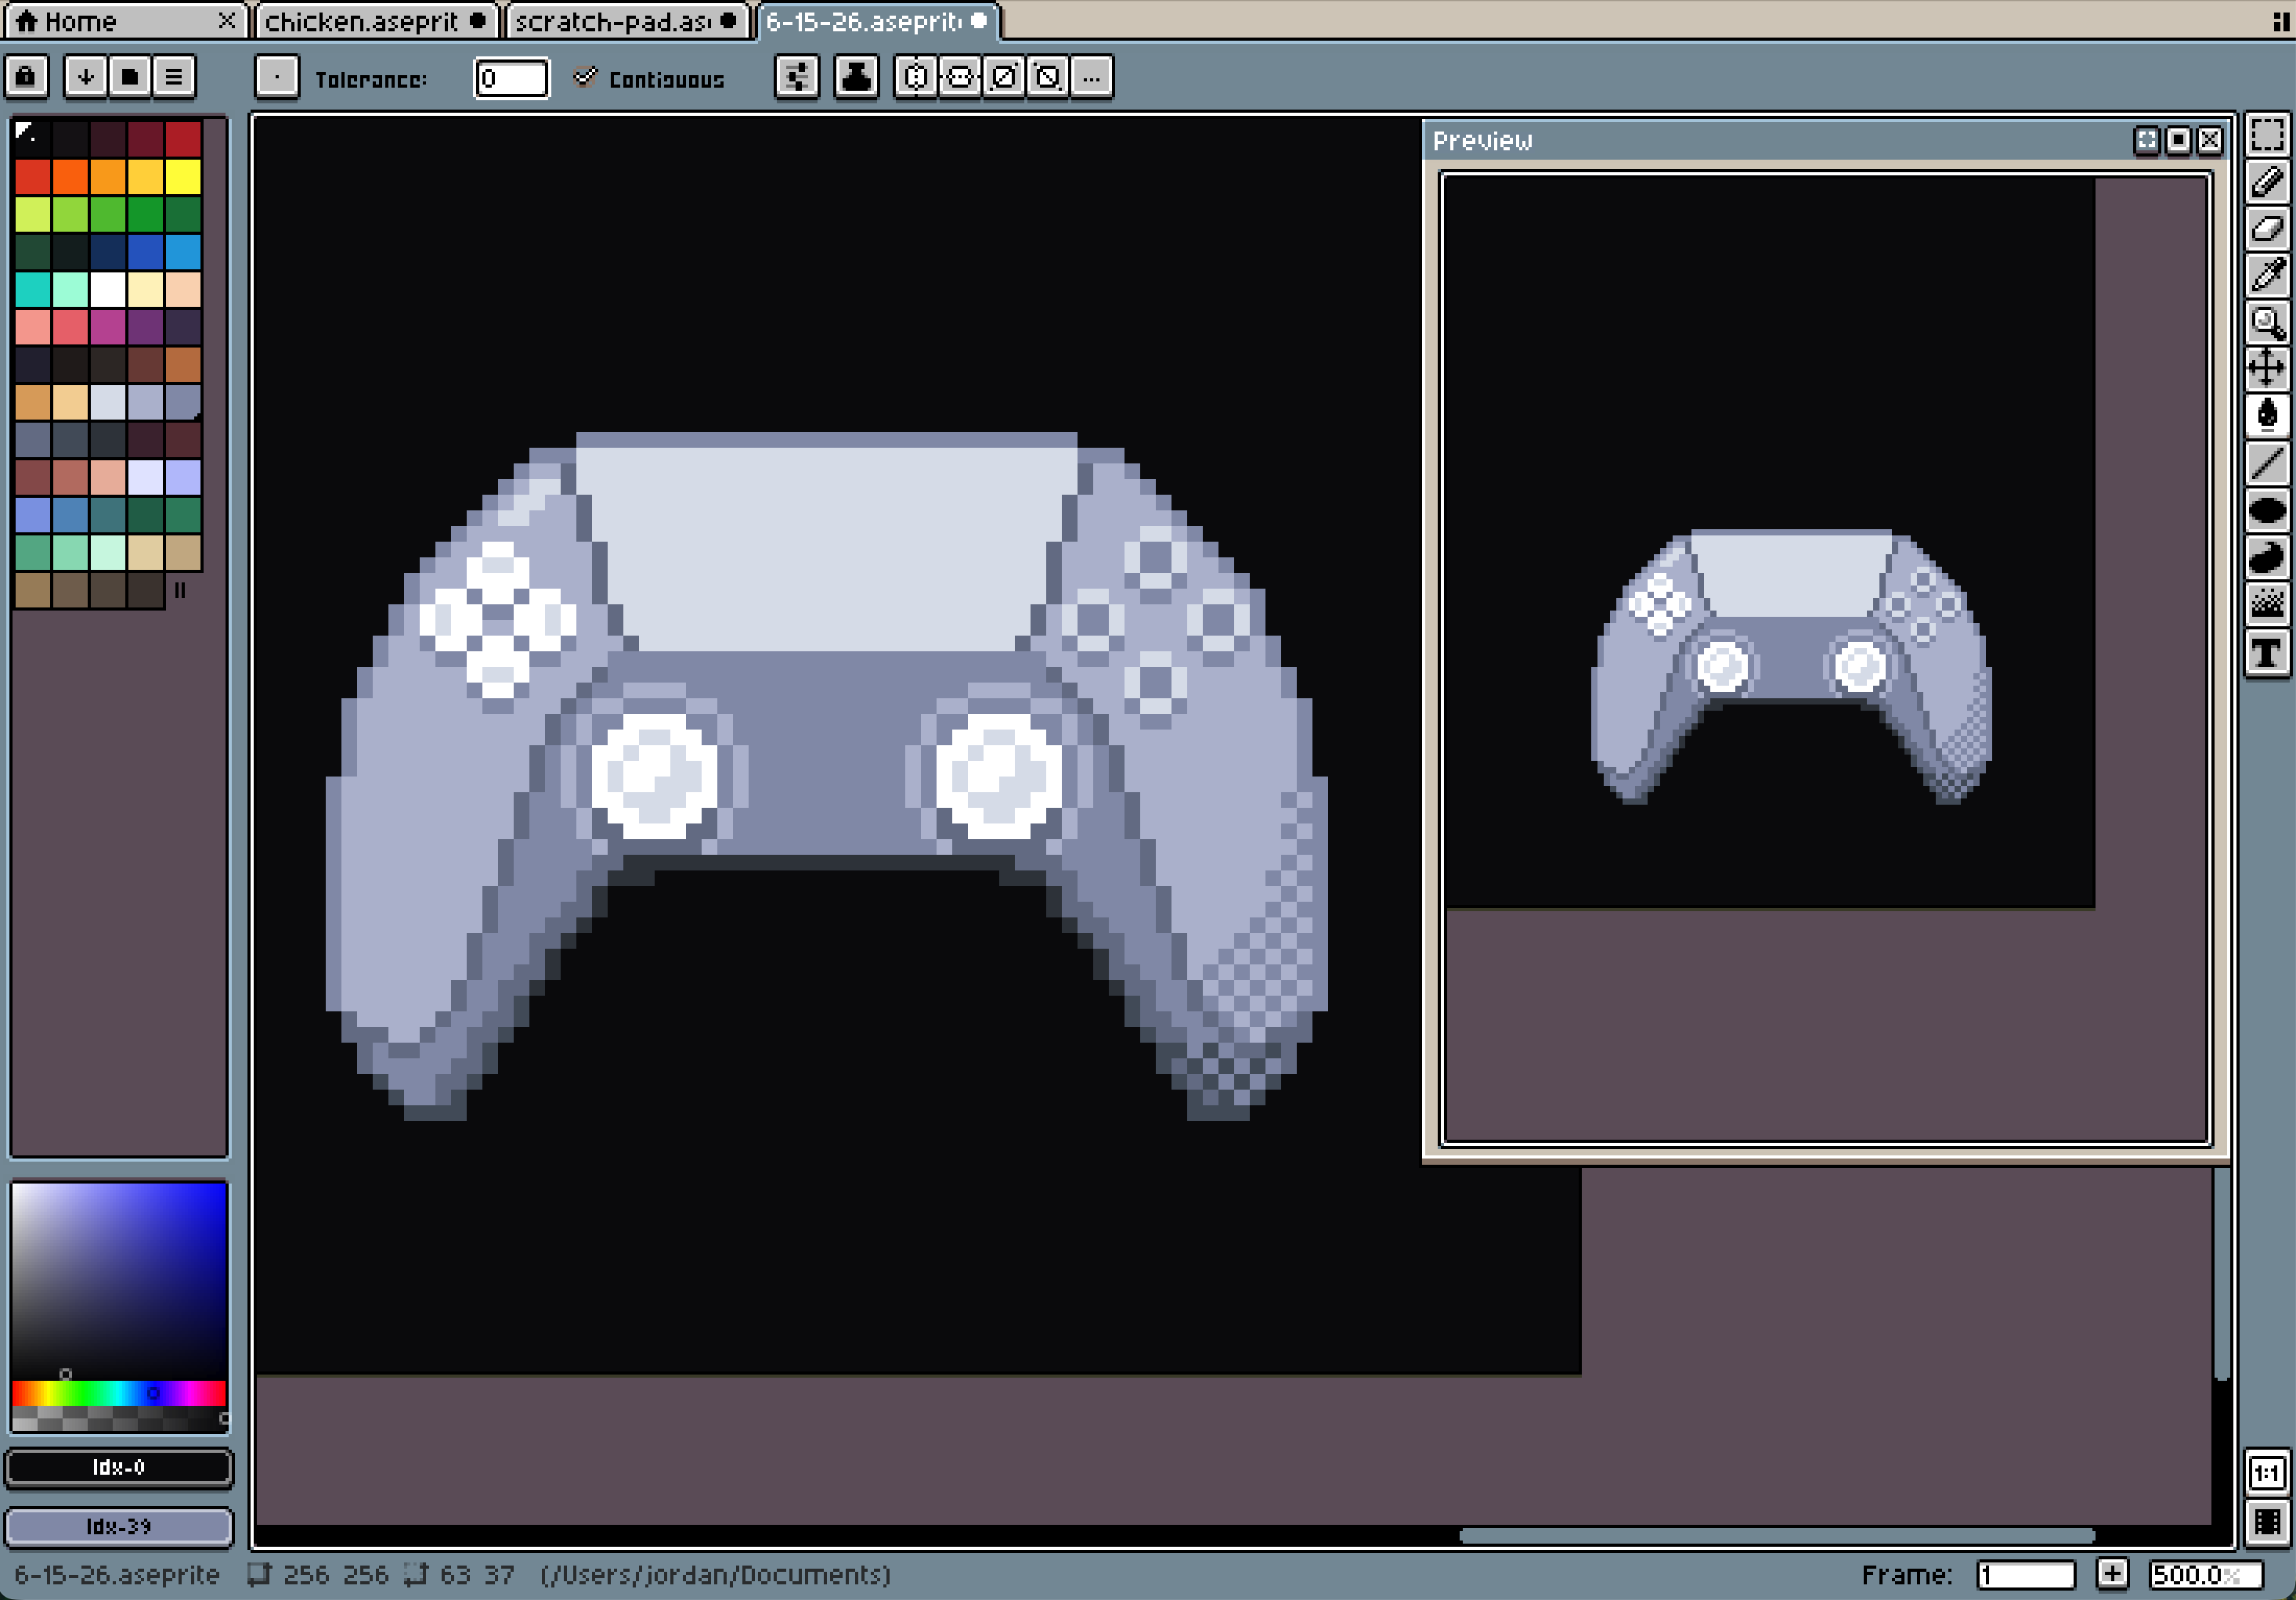
Task: Click the palette resize handle below swatches
Action: pyautogui.click(x=180, y=589)
